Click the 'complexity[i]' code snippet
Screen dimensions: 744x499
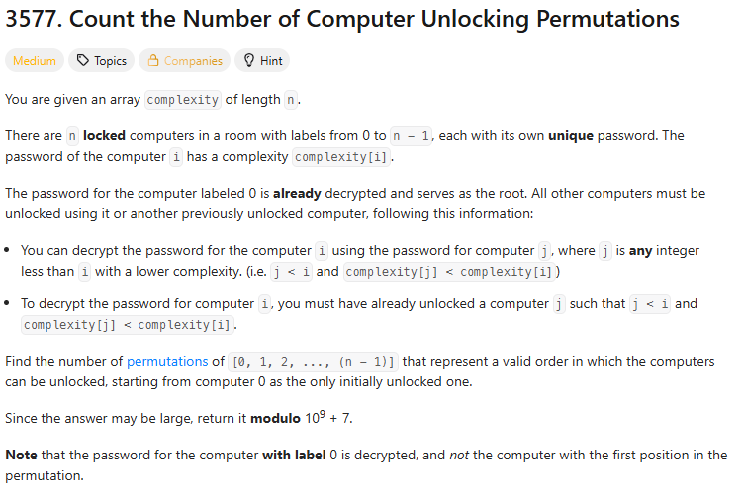coord(341,157)
